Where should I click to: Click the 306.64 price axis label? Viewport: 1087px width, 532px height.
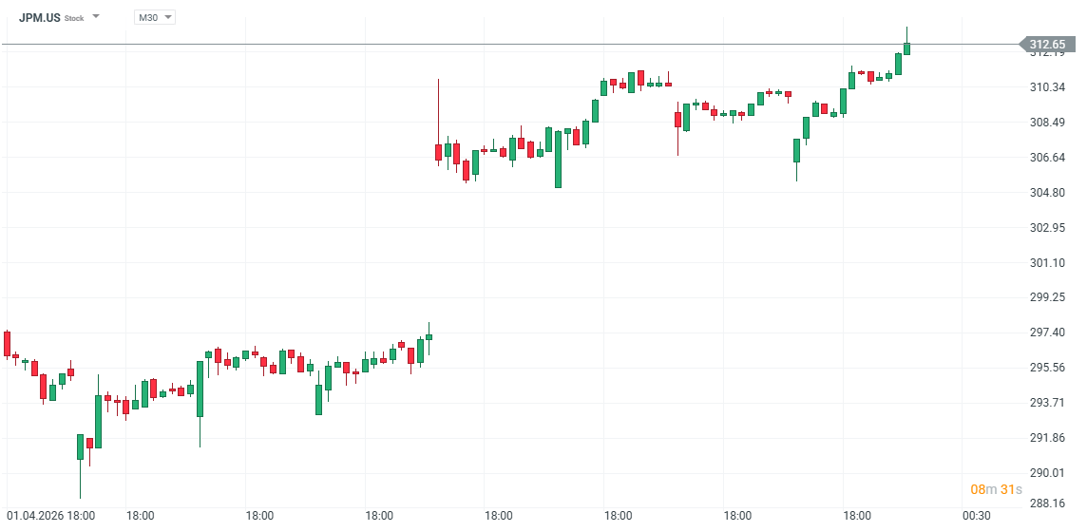tap(1046, 158)
